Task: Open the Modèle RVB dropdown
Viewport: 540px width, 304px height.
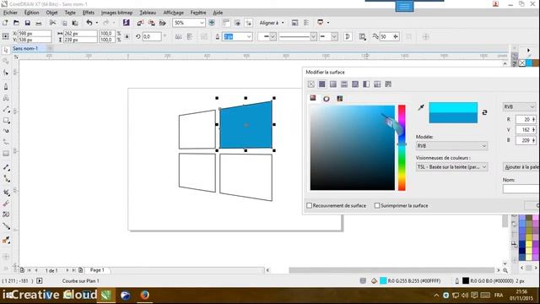Action: tap(451, 146)
